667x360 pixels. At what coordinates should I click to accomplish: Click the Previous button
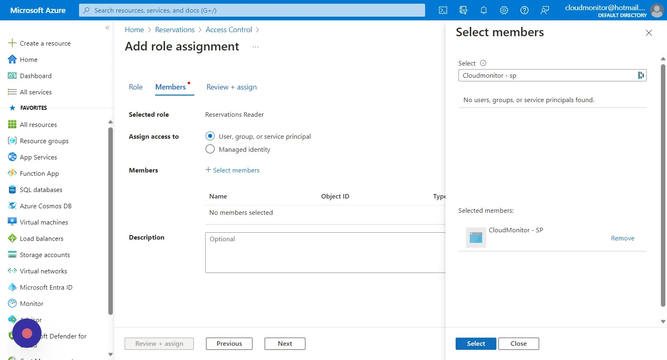click(229, 344)
